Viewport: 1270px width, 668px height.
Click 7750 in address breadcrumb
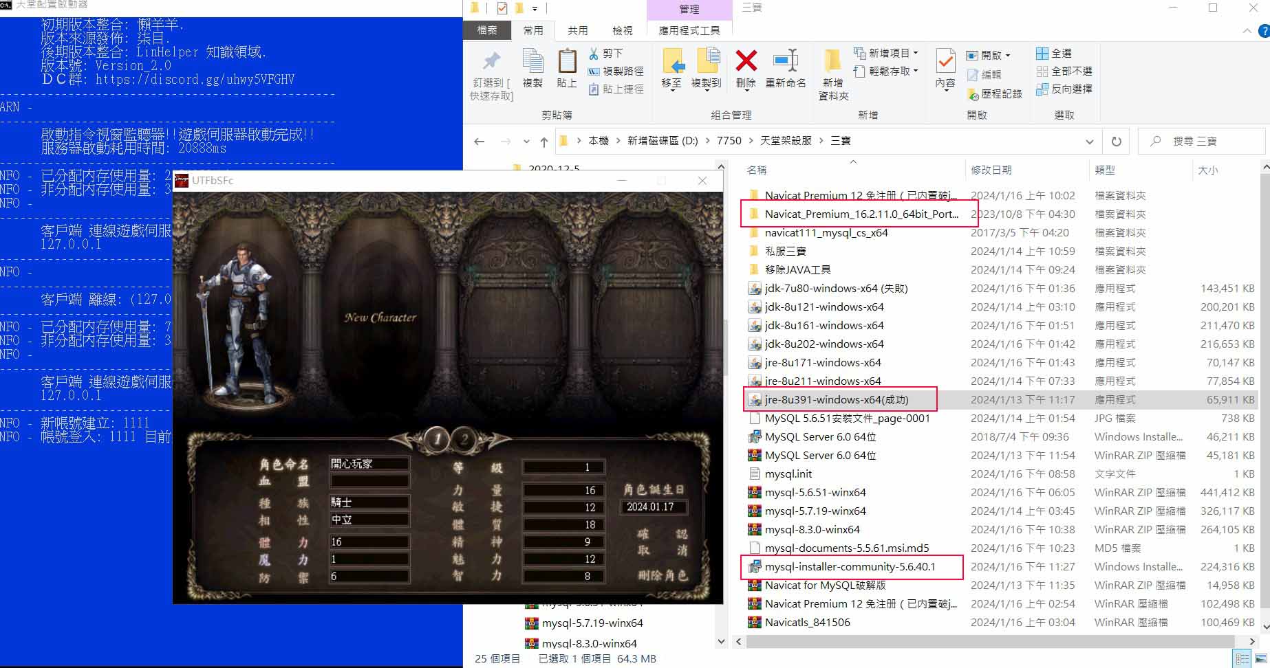pos(729,140)
